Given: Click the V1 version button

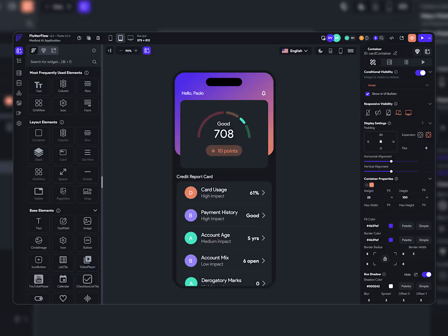Looking at the screenshot, I should [x=350, y=38].
